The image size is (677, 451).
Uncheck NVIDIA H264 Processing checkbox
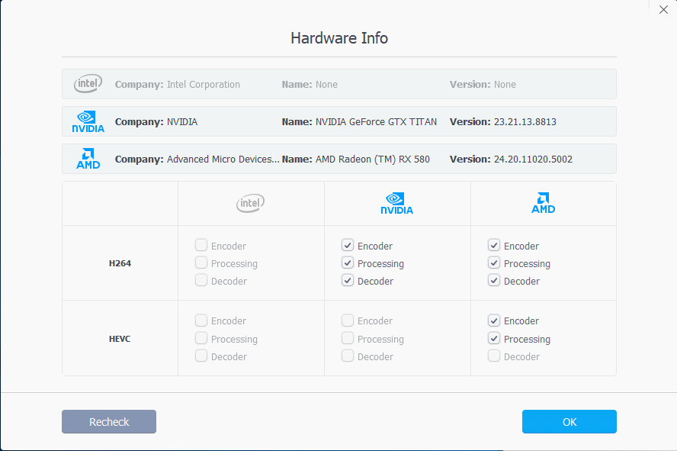(x=348, y=263)
